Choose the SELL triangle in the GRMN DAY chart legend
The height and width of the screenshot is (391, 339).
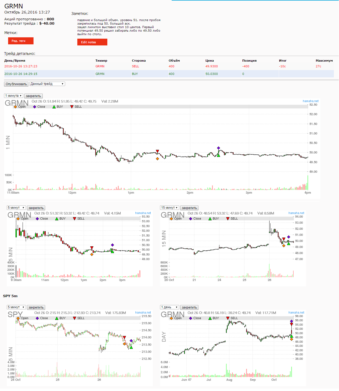pyautogui.click(x=228, y=318)
